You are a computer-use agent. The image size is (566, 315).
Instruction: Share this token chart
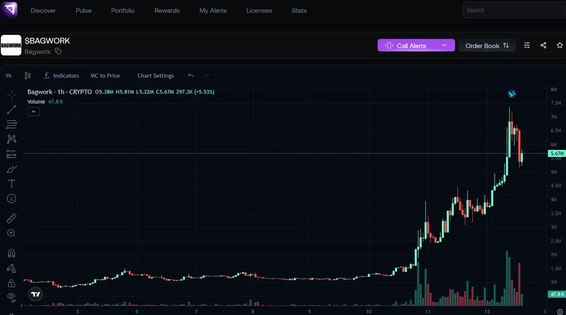(543, 45)
